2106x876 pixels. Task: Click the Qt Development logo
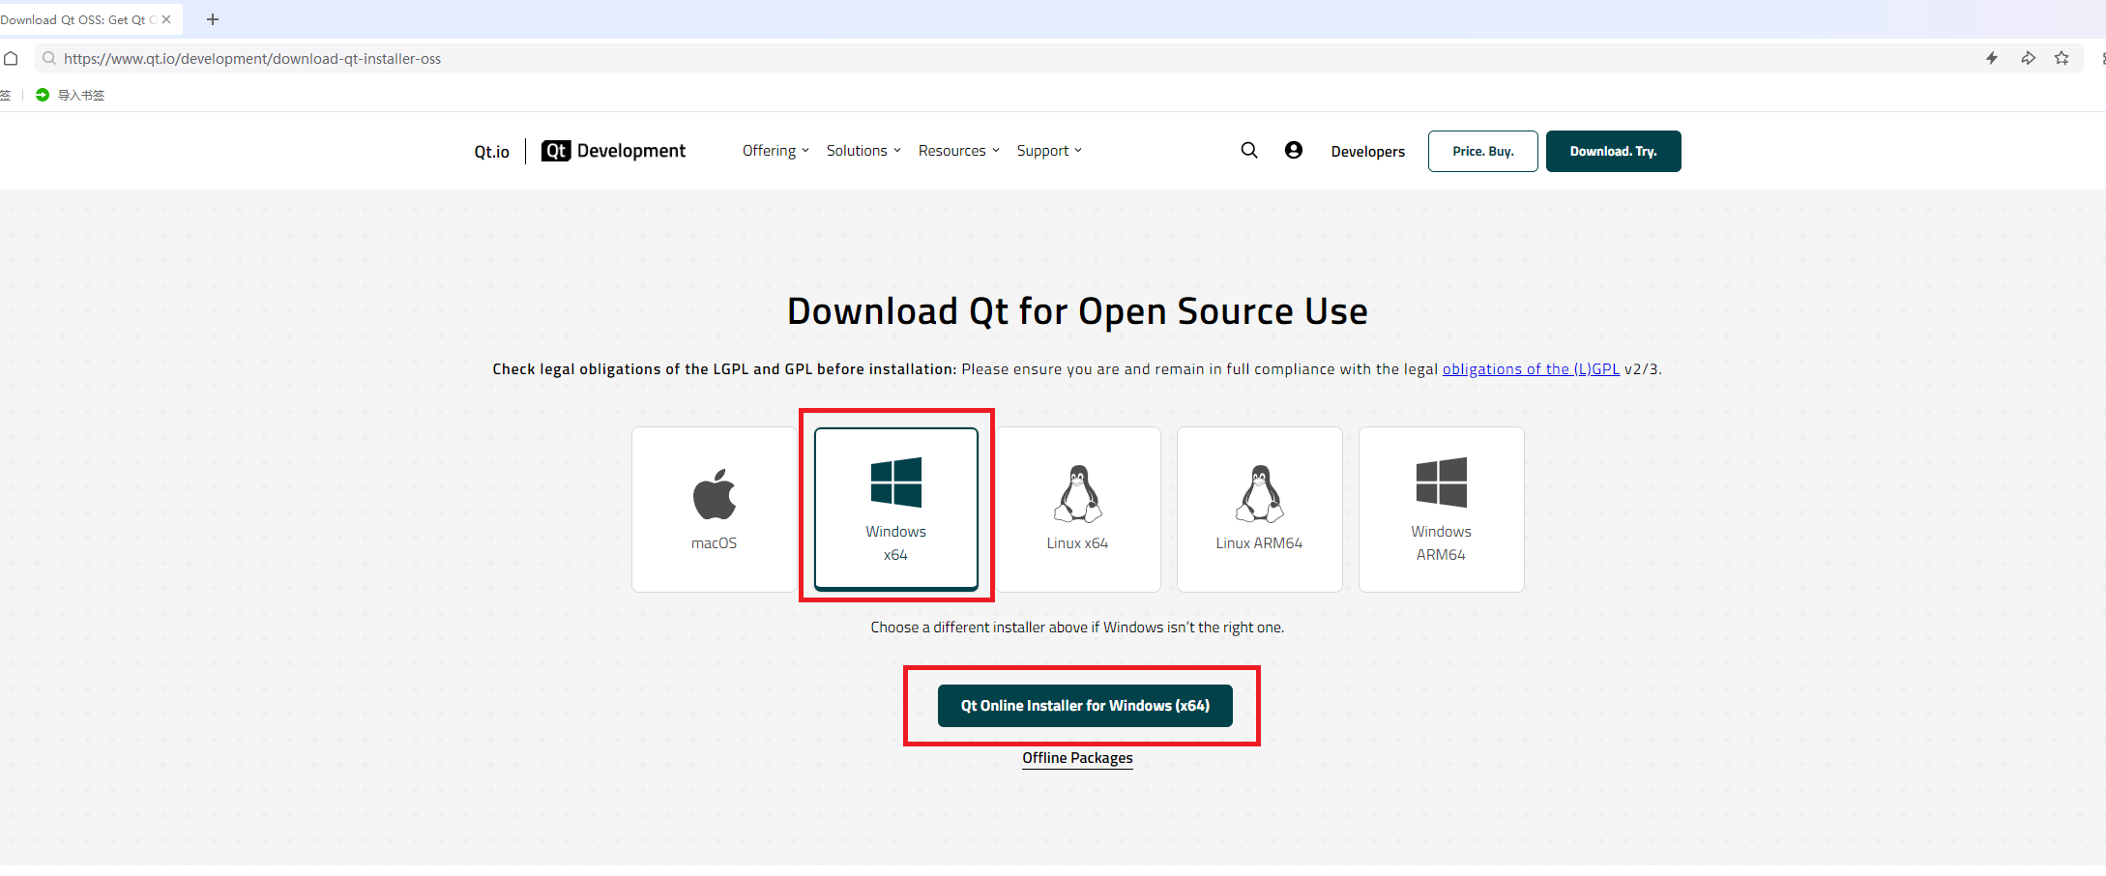click(613, 151)
